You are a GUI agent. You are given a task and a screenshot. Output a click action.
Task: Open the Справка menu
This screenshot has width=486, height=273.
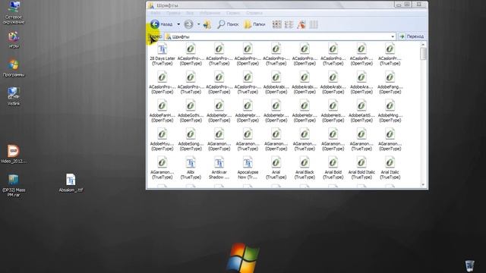click(x=254, y=13)
